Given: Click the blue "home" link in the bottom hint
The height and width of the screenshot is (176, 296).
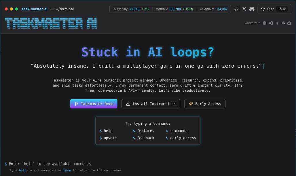Looking at the screenshot, I should pos(67,170).
